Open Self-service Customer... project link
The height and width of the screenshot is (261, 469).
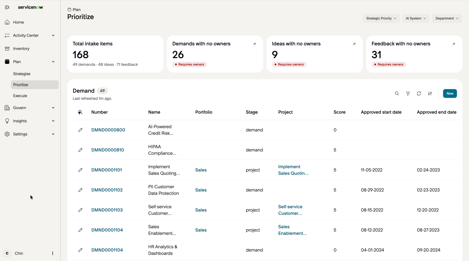point(290,210)
